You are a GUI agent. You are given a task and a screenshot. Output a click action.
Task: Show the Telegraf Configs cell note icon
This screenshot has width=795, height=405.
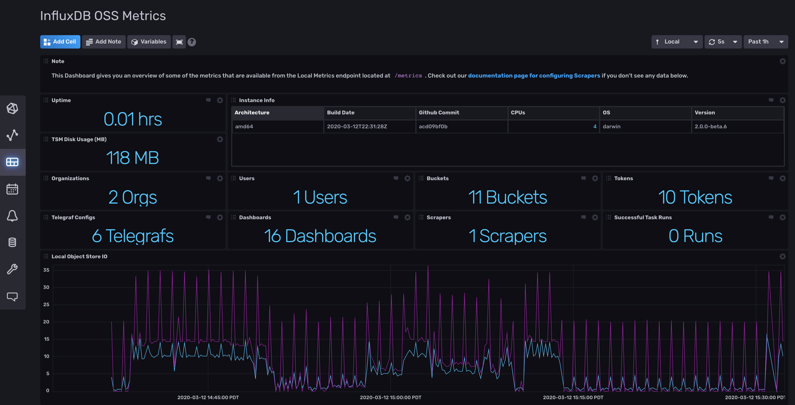208,218
